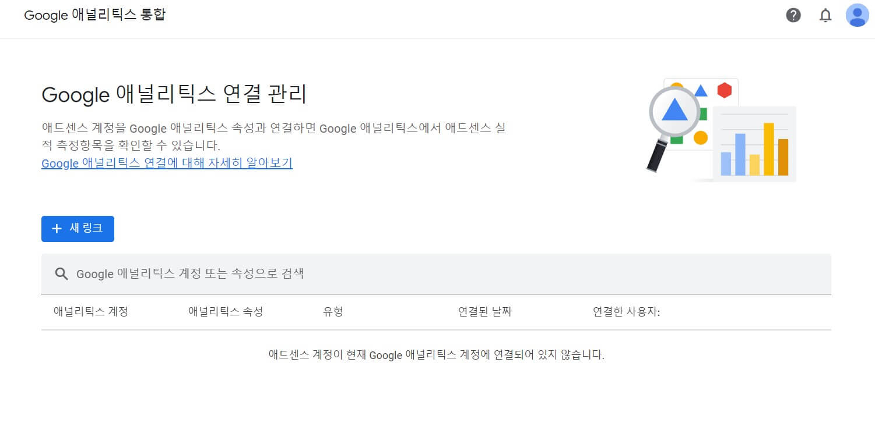The height and width of the screenshot is (423, 875).
Task: Click the 유형 column header
Action: (x=333, y=311)
